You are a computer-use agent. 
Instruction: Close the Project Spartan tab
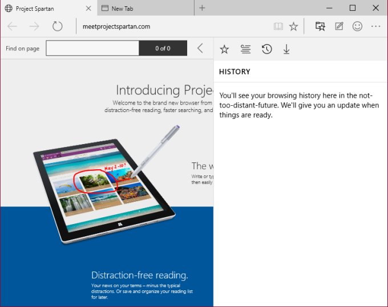pos(88,9)
